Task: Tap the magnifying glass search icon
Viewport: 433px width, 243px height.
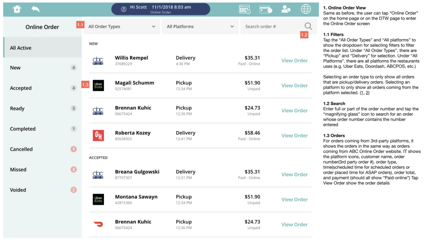Action: tap(308, 26)
